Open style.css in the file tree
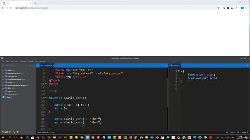Screen dimensions: 250x140 tap(9, 97)
